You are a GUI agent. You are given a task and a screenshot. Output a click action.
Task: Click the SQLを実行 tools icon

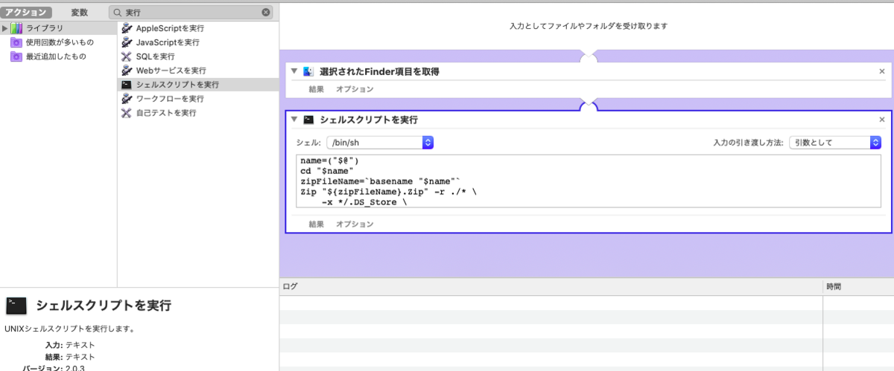coord(127,57)
